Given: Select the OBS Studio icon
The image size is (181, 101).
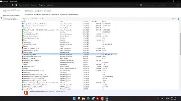Looking at the screenshot, I should point(23,73).
